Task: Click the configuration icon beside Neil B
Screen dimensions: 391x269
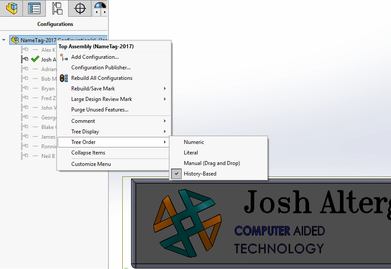Action: click(x=25, y=156)
